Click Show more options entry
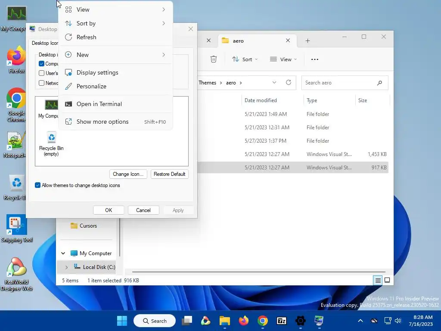 click(x=115, y=122)
